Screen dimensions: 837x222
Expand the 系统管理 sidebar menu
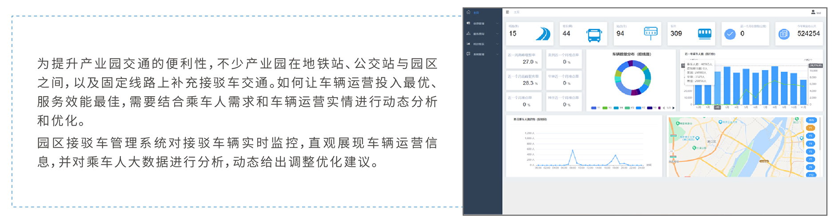(482, 54)
